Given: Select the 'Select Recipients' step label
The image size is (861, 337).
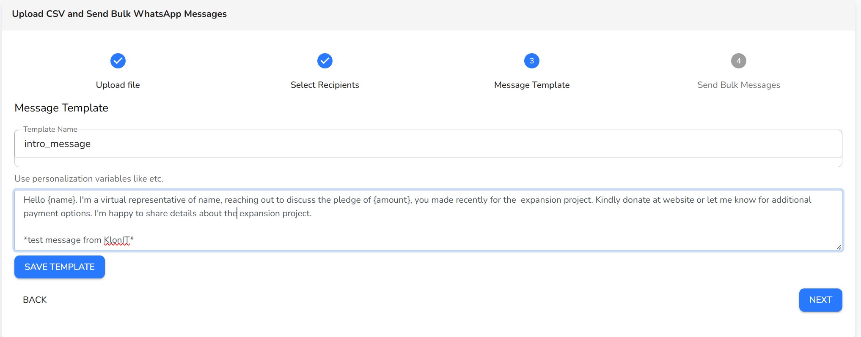Looking at the screenshot, I should pyautogui.click(x=325, y=85).
